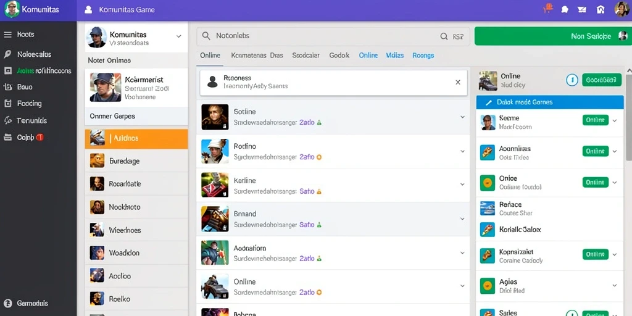Screen dimensions: 632x316
Task: Switch to the Mdias tab
Action: 394,55
